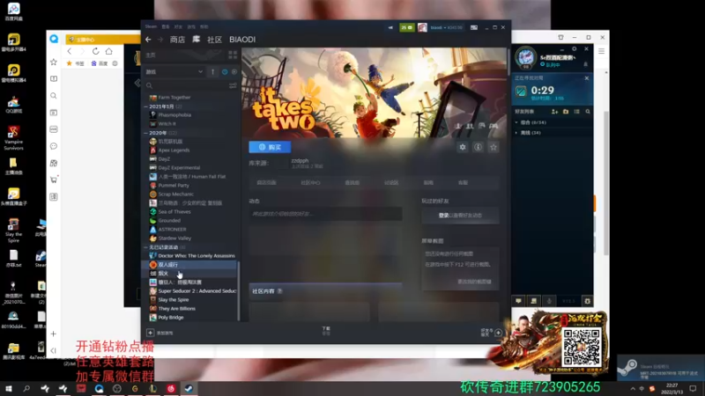
Task: Open the Steam 库 tab
Action: (x=196, y=40)
